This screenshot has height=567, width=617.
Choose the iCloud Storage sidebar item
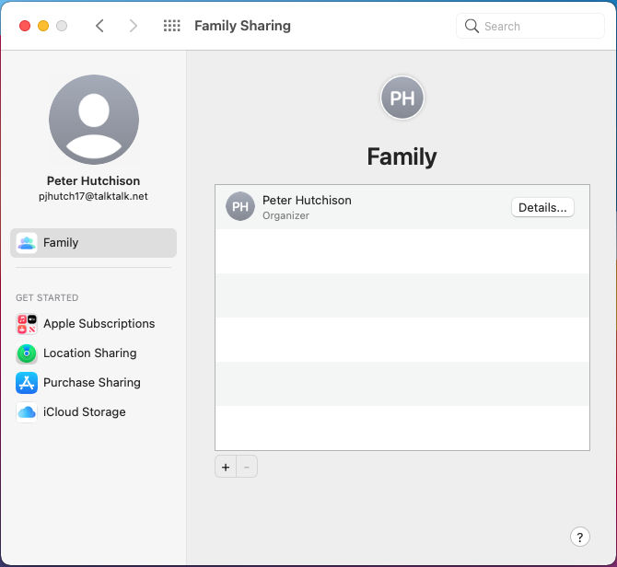tap(85, 412)
